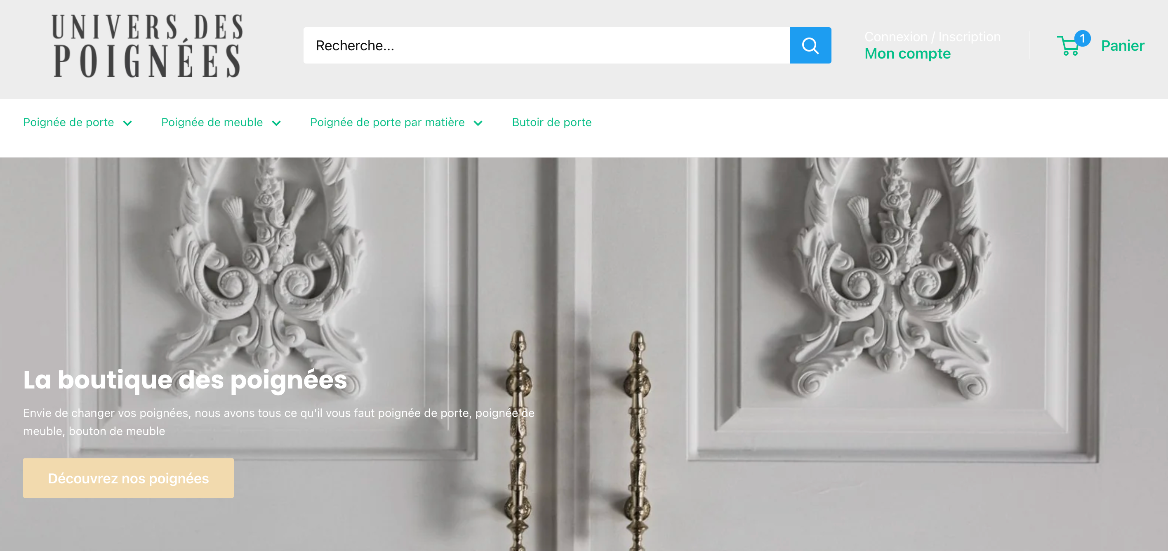This screenshot has width=1168, height=551.
Task: Click the Découvrez nos poignées button
Action: 128,478
